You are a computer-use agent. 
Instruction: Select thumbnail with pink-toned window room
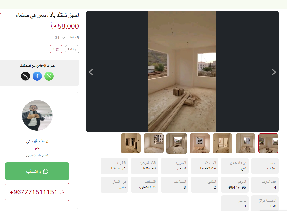[200, 143]
